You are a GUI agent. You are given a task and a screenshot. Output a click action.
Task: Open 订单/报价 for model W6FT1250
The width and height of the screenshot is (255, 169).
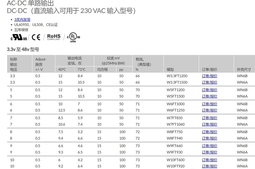[209, 110]
